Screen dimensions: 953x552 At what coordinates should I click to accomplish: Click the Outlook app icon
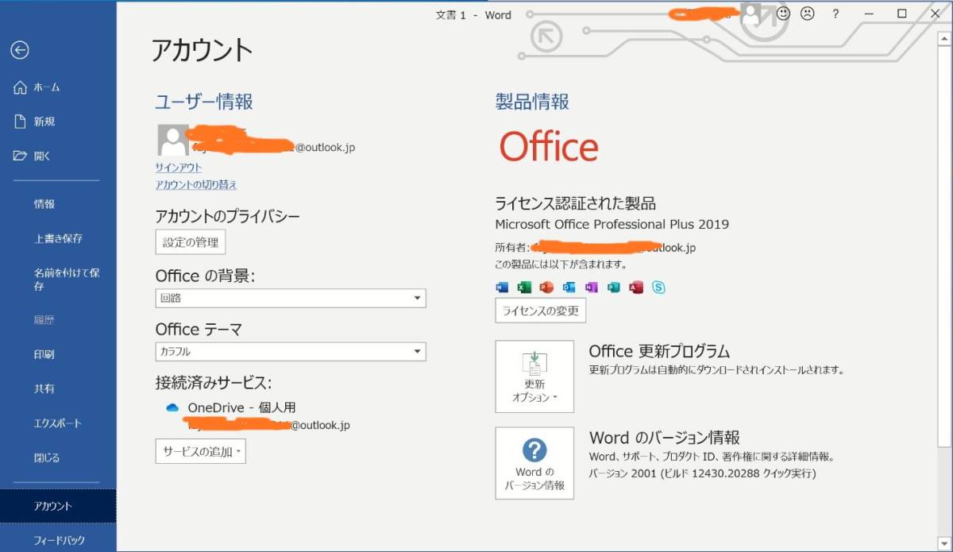click(569, 288)
